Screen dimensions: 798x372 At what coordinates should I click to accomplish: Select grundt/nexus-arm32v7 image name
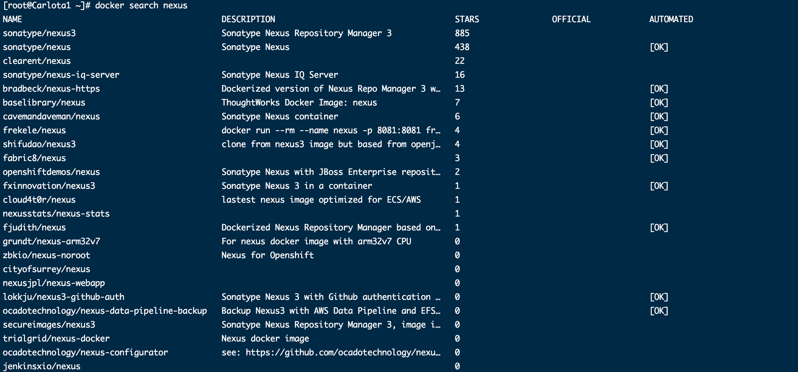click(51, 242)
